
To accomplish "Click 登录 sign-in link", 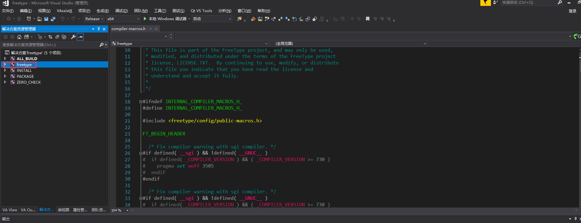I will (x=573, y=11).
